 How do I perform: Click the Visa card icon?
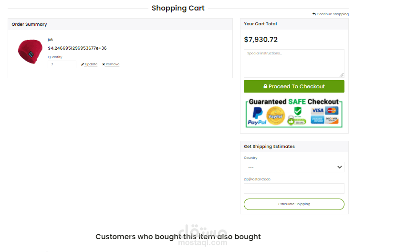(x=317, y=111)
